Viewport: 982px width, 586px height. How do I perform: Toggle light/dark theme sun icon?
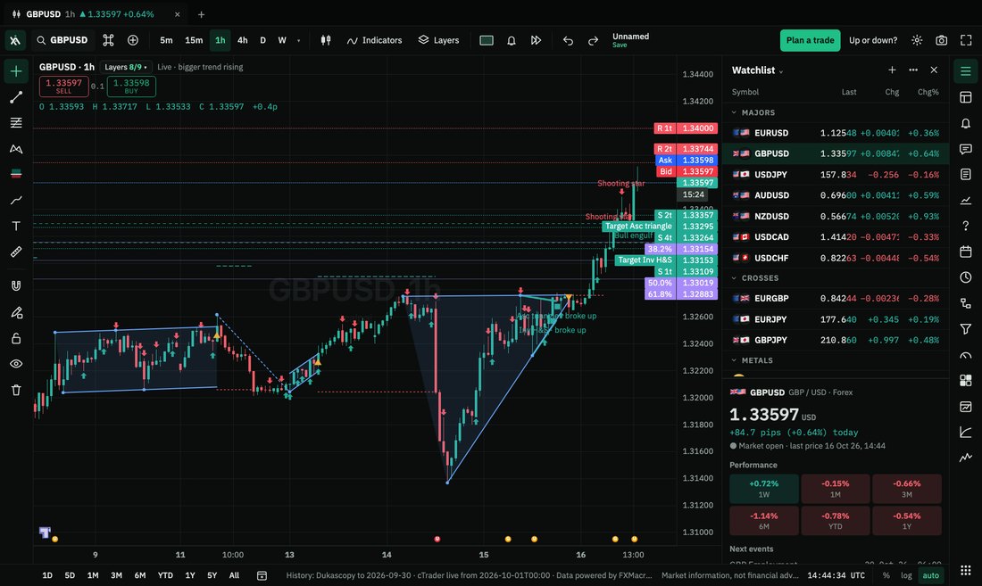coord(917,40)
